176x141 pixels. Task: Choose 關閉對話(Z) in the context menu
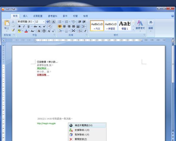(x=81, y=139)
